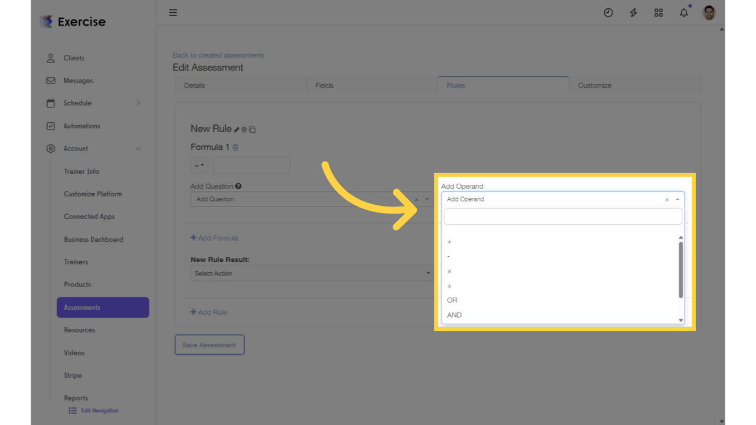Toggle the hamburger menu
756x425 pixels.
(173, 12)
